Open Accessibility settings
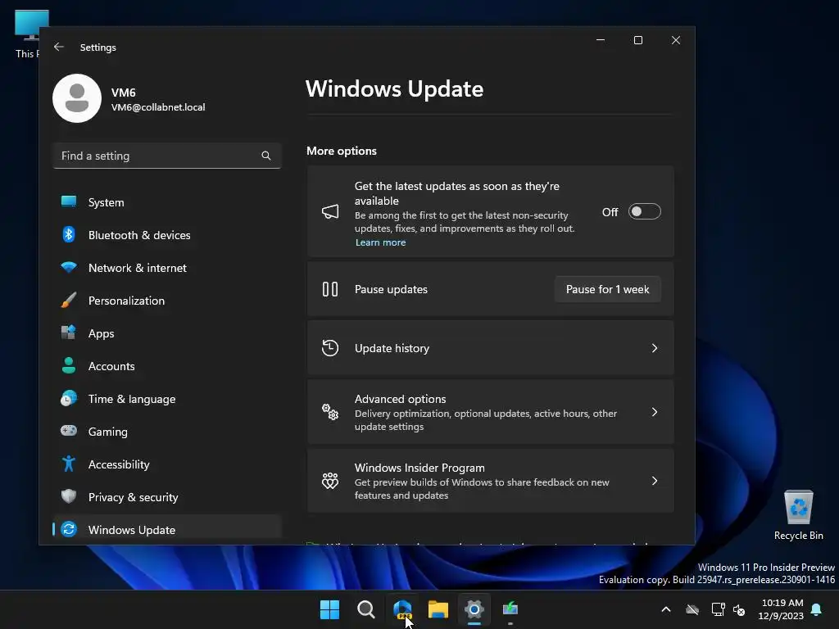This screenshot has width=839, height=629. (x=167, y=464)
